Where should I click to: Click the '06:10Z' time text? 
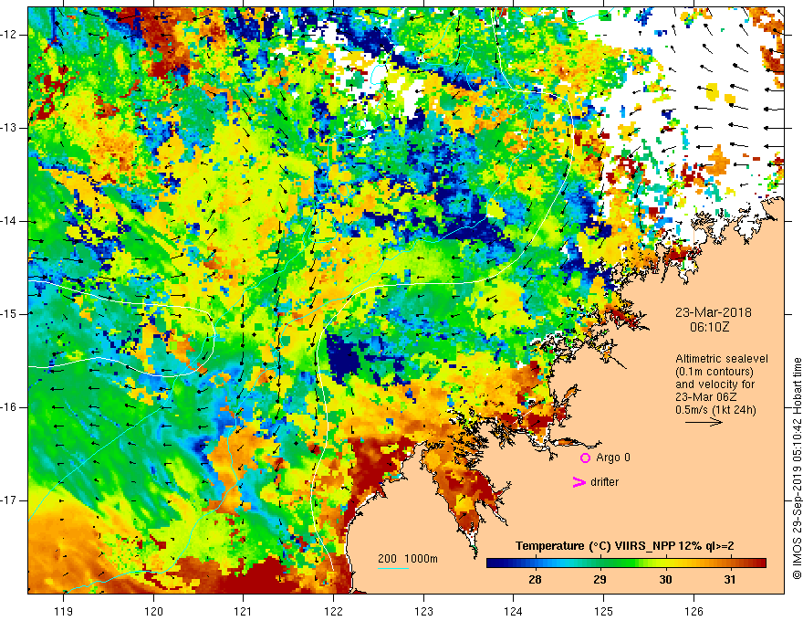(x=709, y=326)
